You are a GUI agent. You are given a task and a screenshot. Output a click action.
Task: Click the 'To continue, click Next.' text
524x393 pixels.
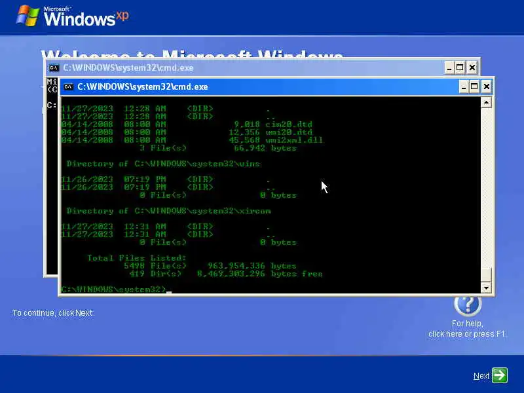pos(53,313)
